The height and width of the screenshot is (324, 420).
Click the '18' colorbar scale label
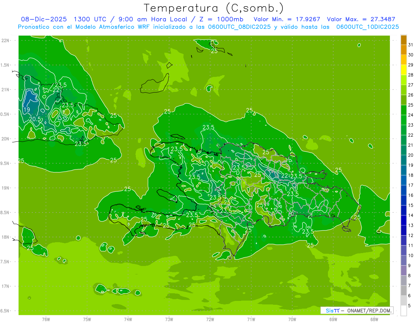coord(411,175)
